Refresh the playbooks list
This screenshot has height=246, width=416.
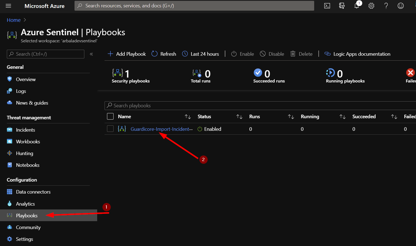coord(164,54)
